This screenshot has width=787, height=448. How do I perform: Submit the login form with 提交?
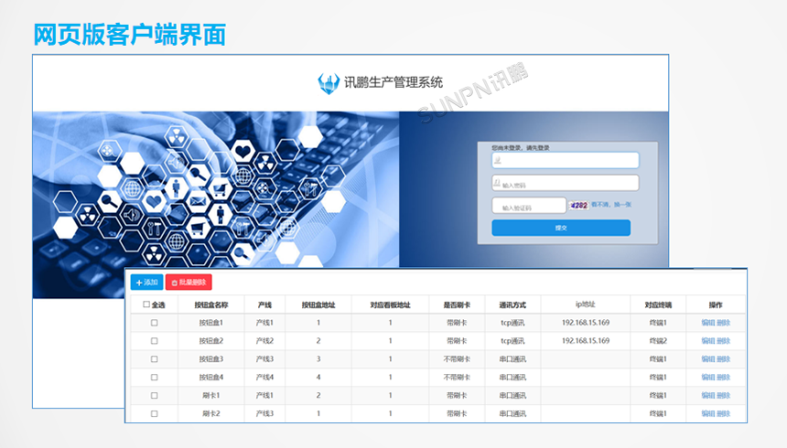[561, 228]
